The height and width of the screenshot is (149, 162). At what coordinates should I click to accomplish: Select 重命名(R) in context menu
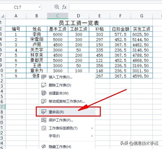(x=67, y=112)
